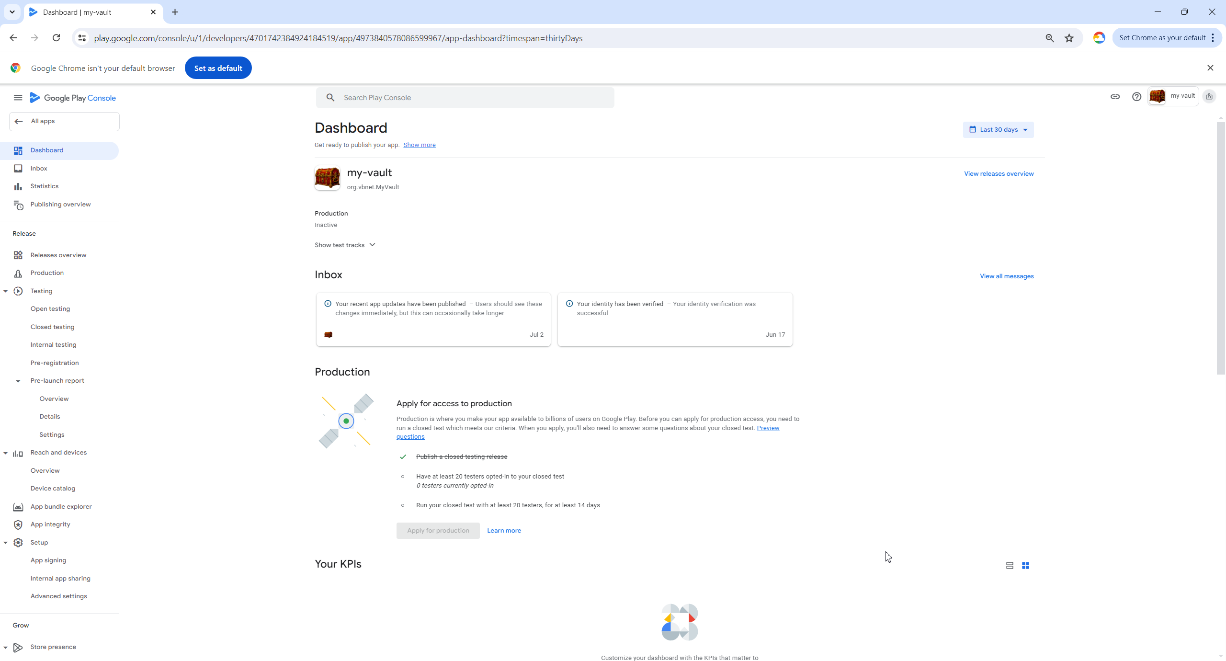Click the hamburger menu icon

(x=18, y=98)
